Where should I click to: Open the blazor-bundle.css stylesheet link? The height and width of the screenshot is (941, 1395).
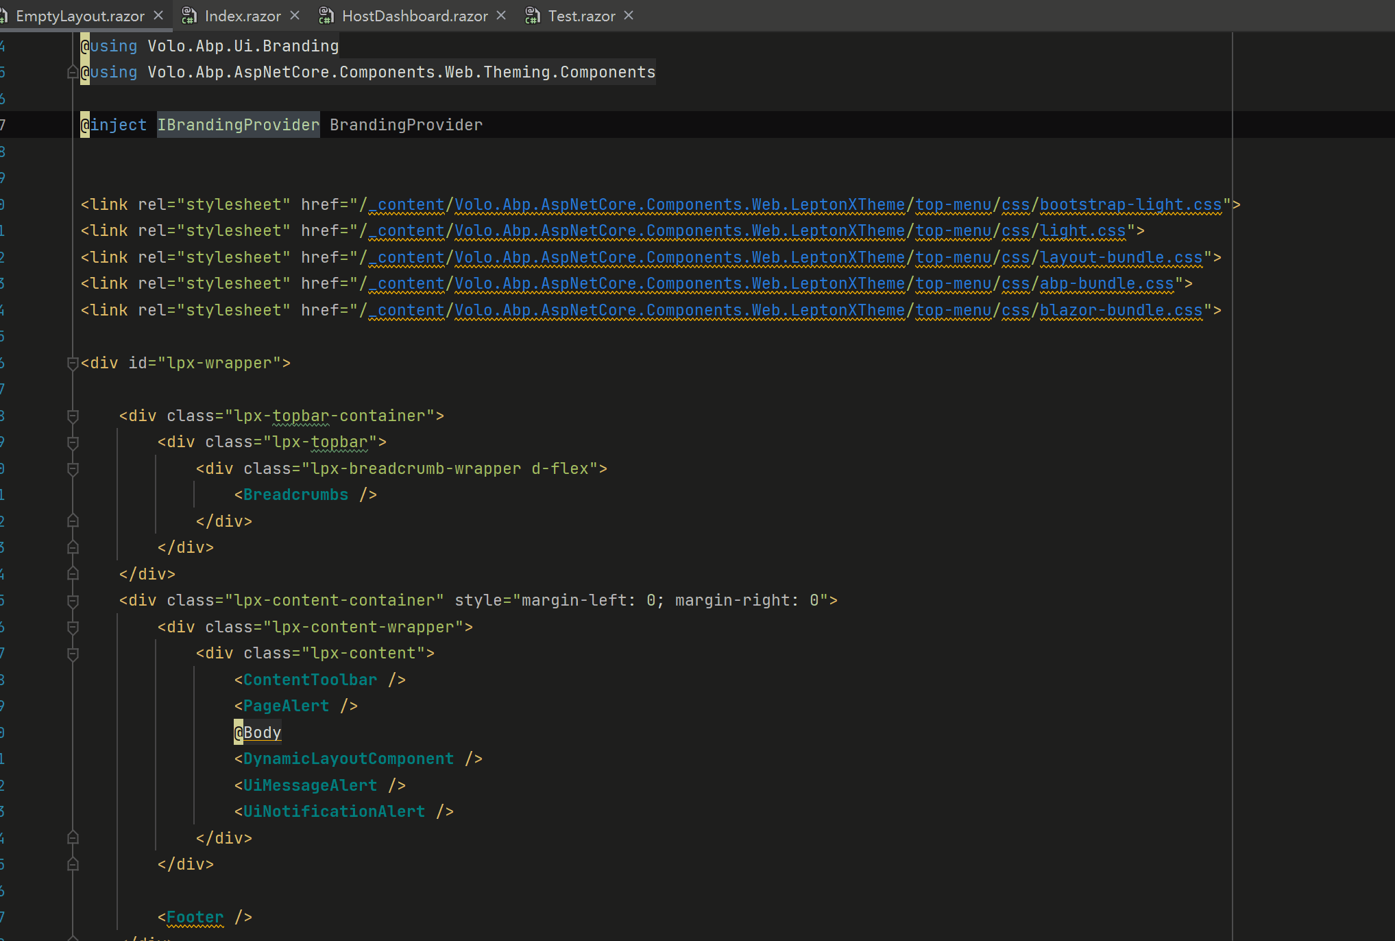point(1121,310)
